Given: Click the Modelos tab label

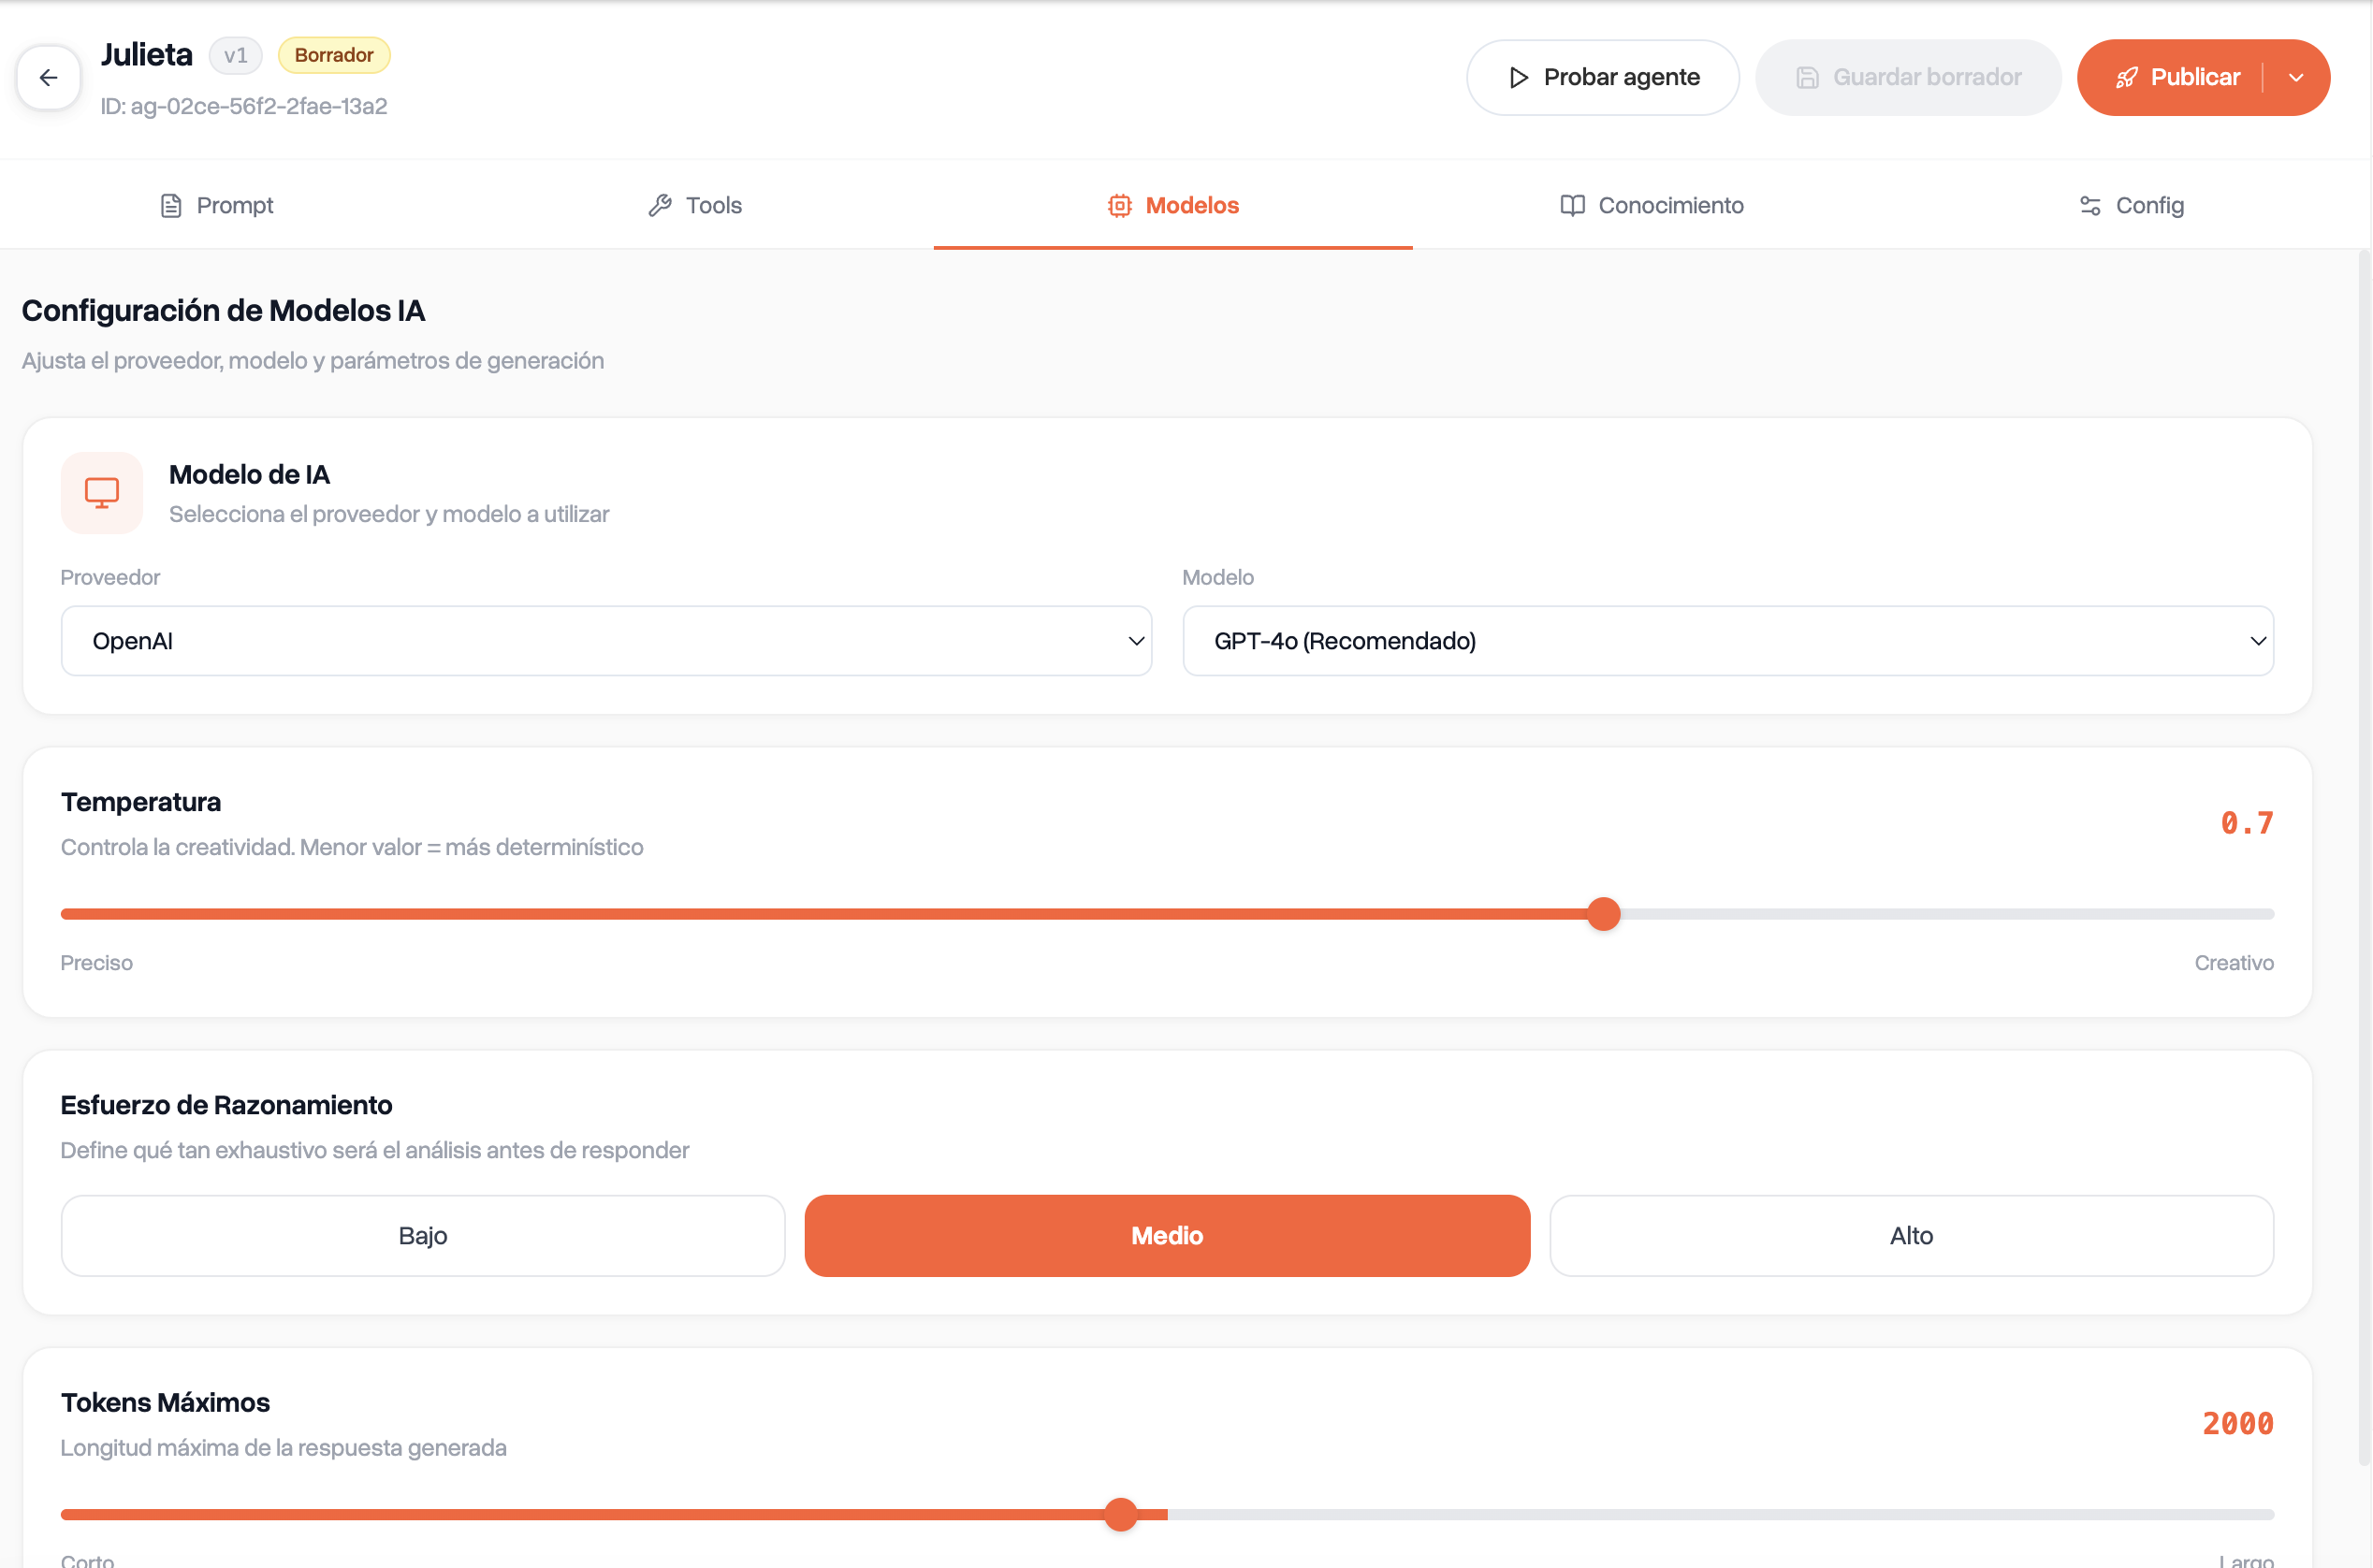Looking at the screenshot, I should [x=1192, y=205].
